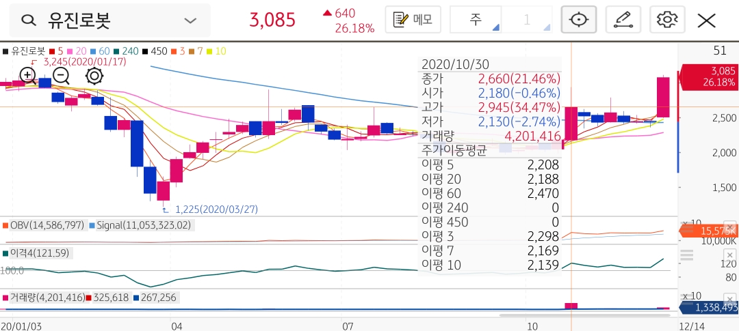Zoom in with the plus magnifier
739x331 pixels.
(28, 75)
